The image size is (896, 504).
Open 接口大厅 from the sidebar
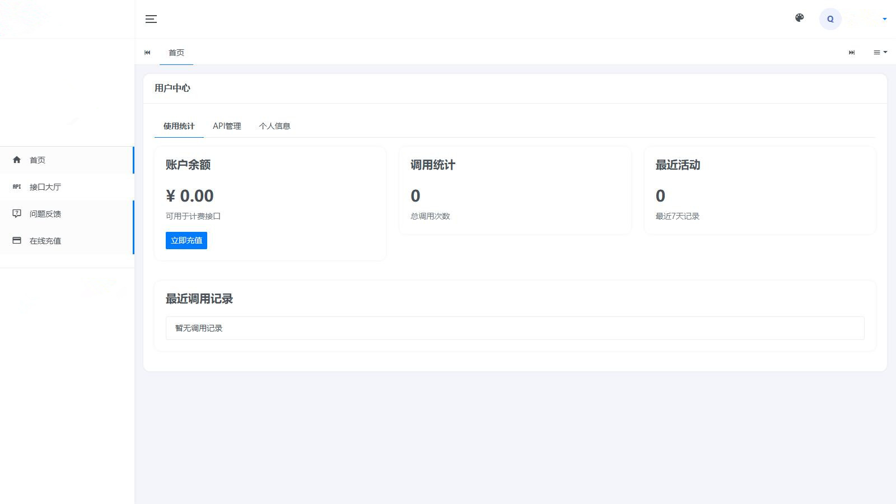click(45, 187)
